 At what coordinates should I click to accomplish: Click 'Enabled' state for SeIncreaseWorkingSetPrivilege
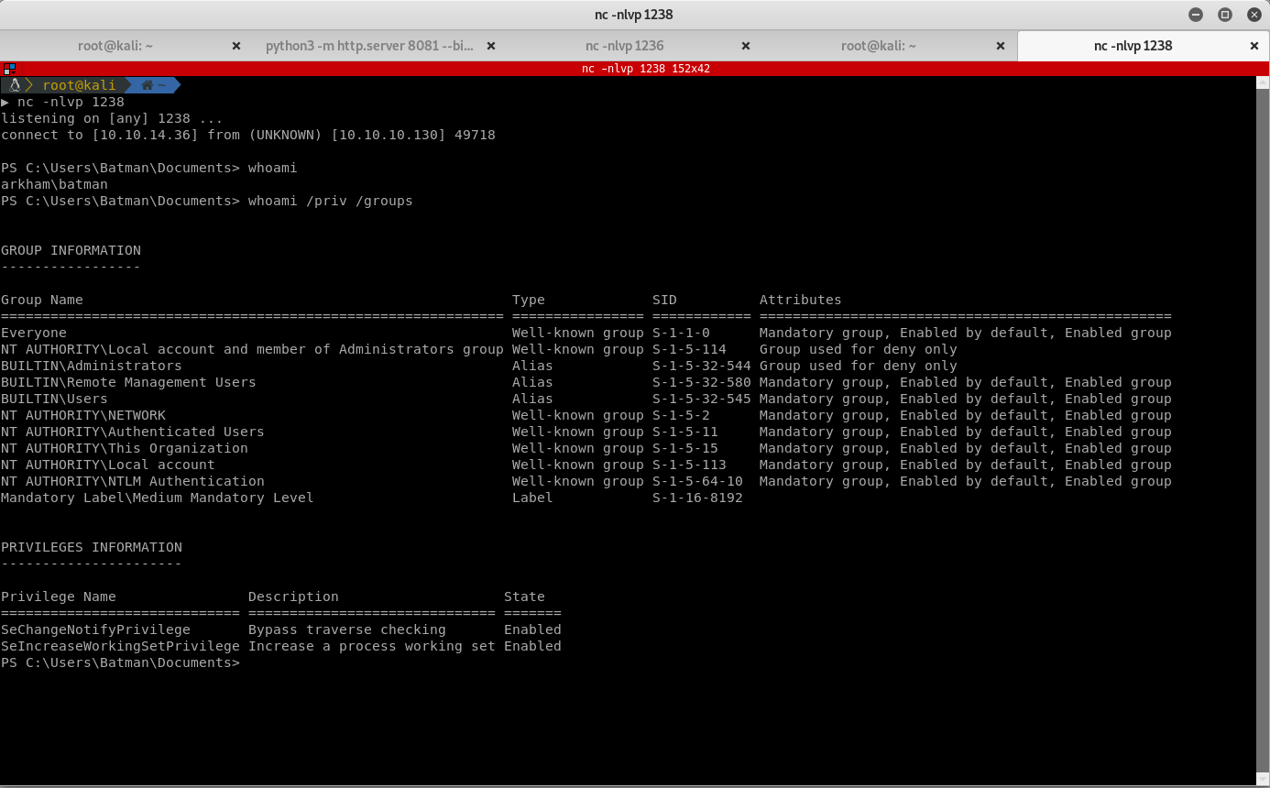tap(532, 646)
